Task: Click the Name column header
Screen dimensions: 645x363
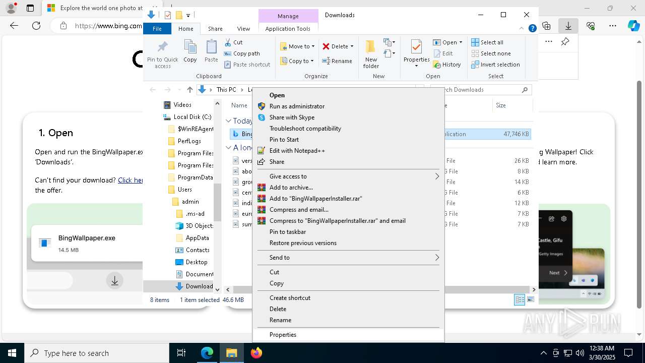Action: [239, 105]
